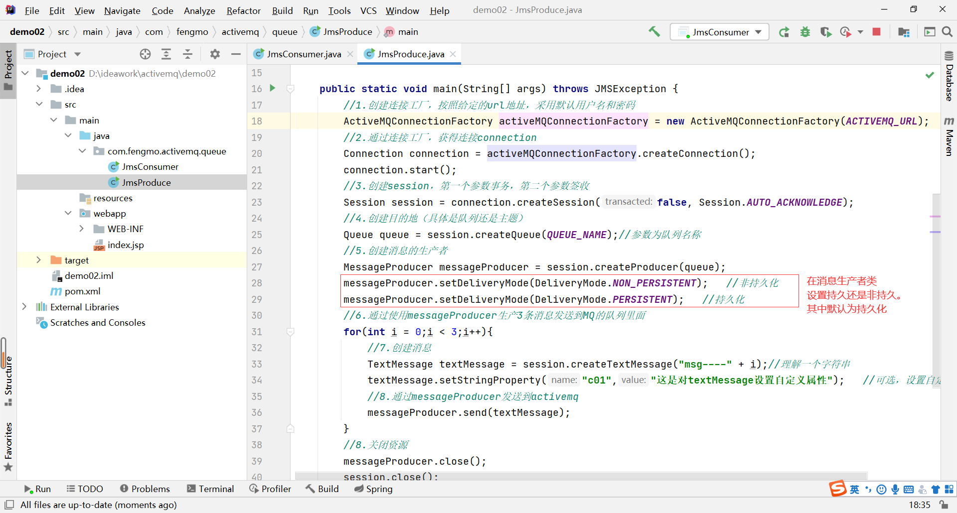Open Project panel settings gear

pos(215,54)
